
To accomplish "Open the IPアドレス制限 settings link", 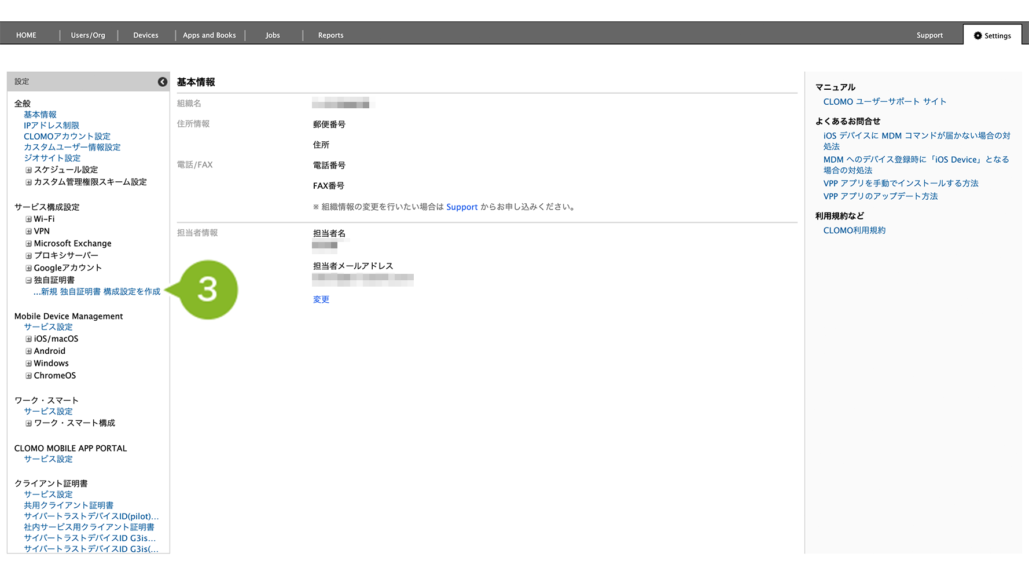I will [51, 126].
